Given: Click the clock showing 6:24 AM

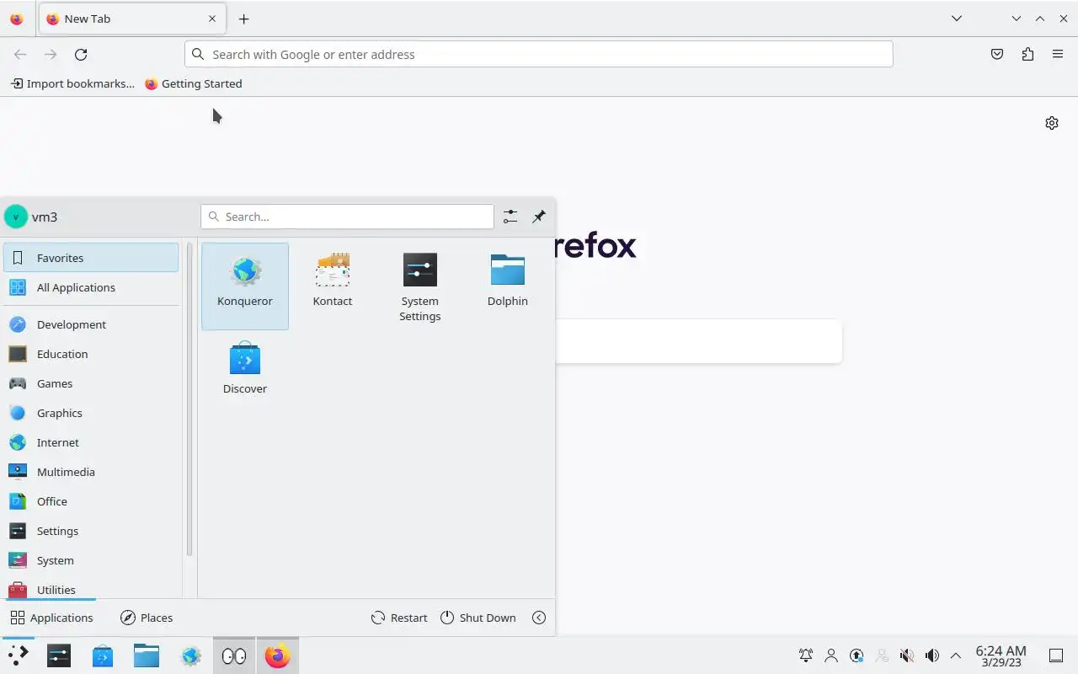Looking at the screenshot, I should coord(1001,655).
